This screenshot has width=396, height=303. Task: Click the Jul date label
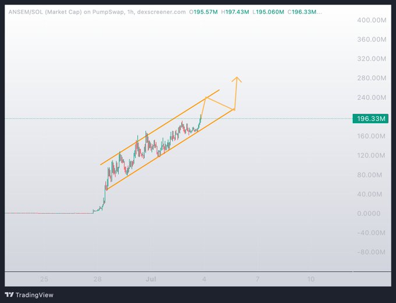coord(151,279)
